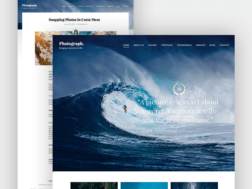Click the quote text starting 'A picture is a secret'
Viewport: 252px width, 189px height.
pyautogui.click(x=178, y=111)
